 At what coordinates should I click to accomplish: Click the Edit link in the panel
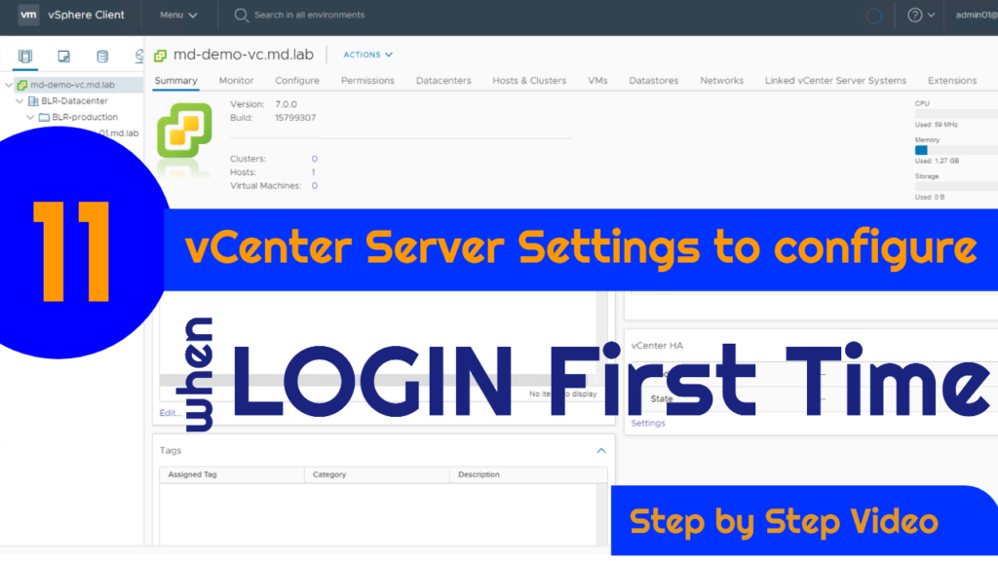[170, 413]
